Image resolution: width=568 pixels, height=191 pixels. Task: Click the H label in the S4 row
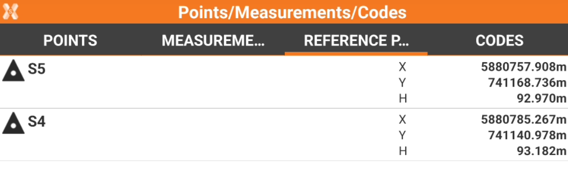(402, 151)
